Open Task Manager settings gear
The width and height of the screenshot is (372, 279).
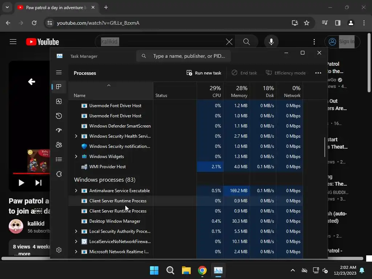pyautogui.click(x=59, y=250)
